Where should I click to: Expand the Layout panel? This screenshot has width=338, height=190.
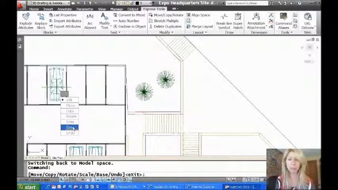[200, 32]
